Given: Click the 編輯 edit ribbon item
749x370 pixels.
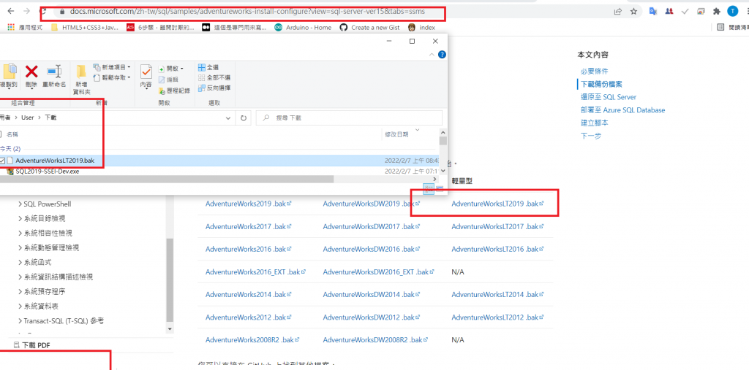Looking at the screenshot, I should click(x=168, y=80).
